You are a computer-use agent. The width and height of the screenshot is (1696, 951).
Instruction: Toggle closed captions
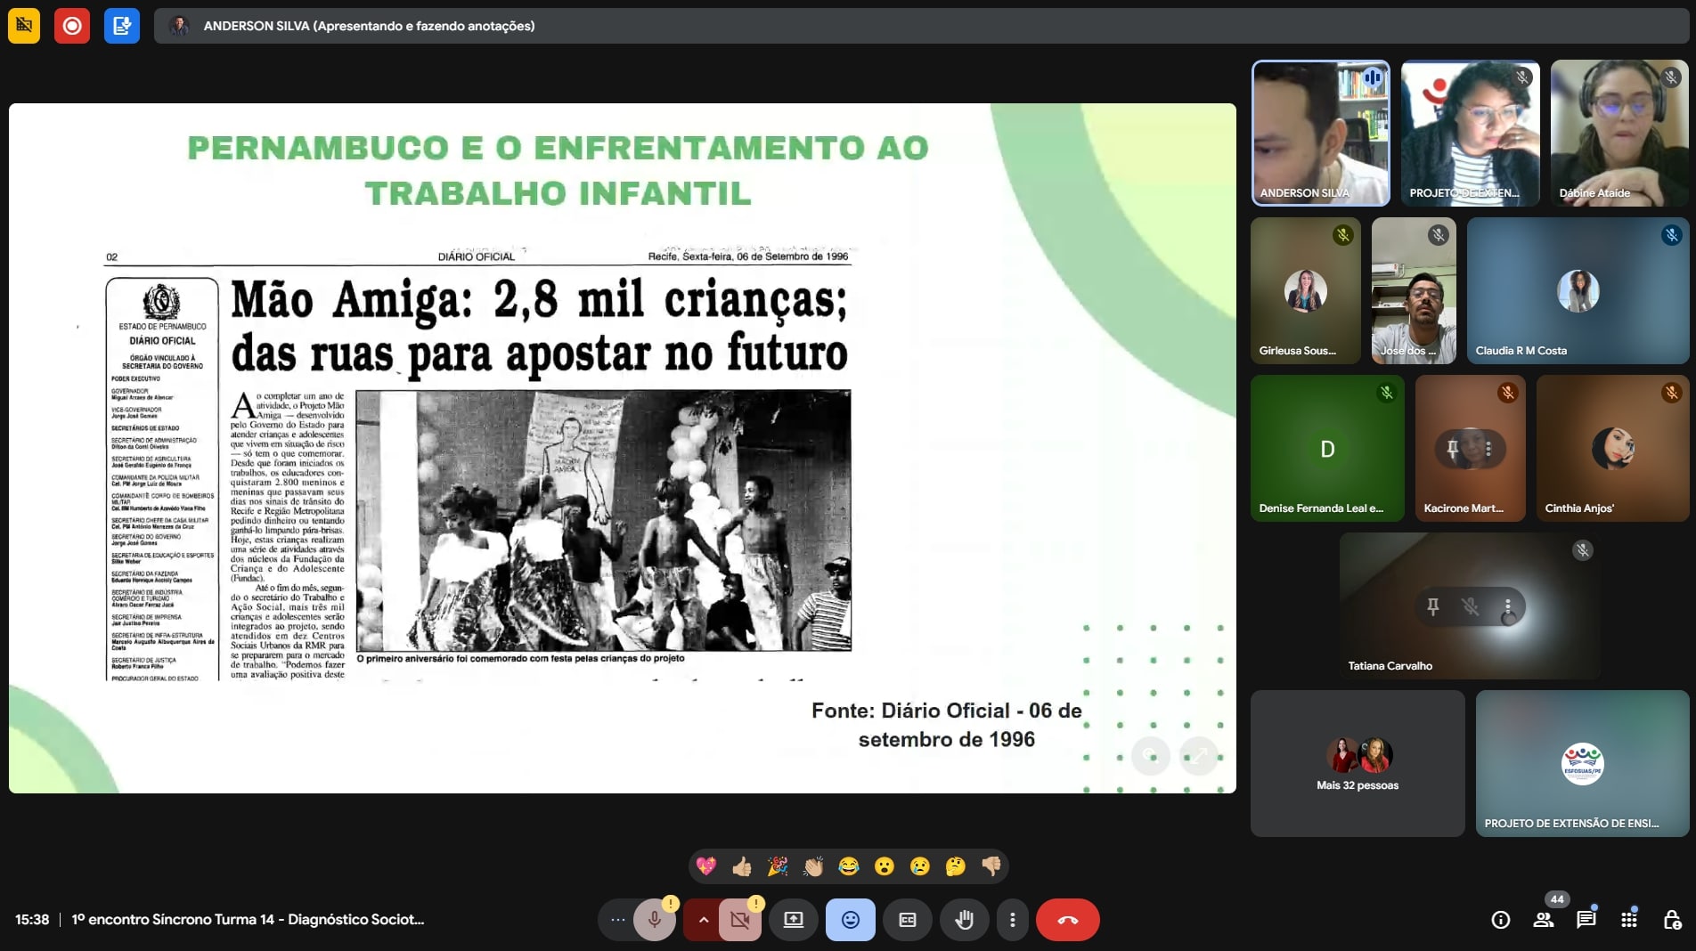pos(907,920)
